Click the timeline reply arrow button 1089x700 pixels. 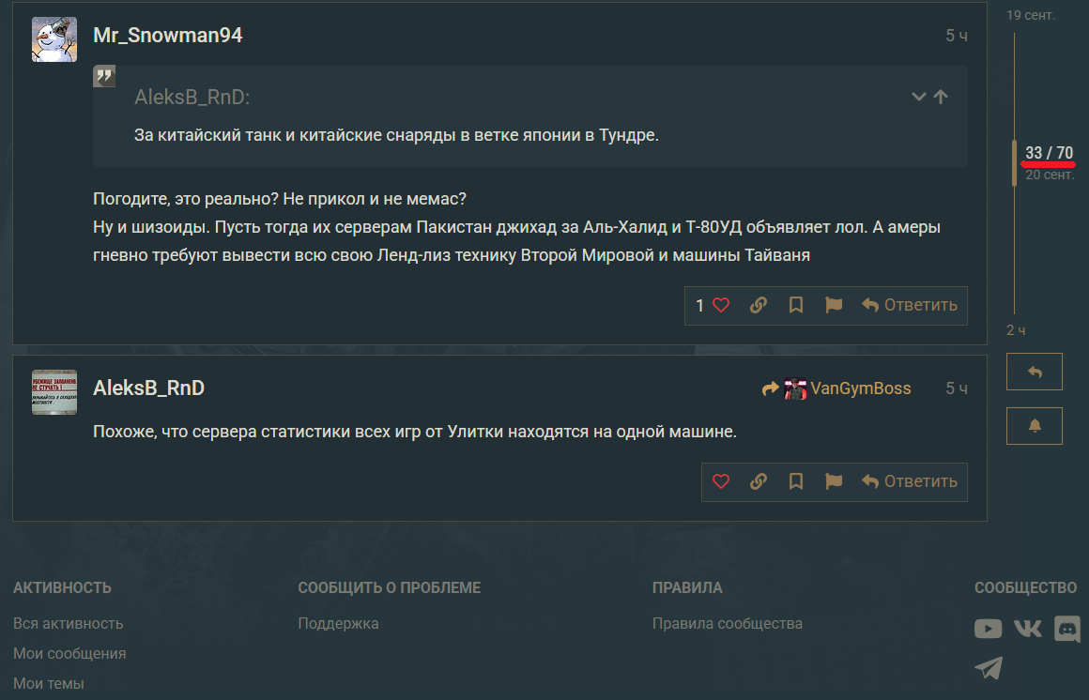1035,372
